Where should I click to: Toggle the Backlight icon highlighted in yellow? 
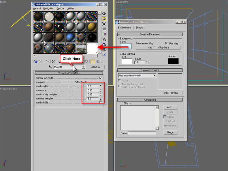coord(104,19)
